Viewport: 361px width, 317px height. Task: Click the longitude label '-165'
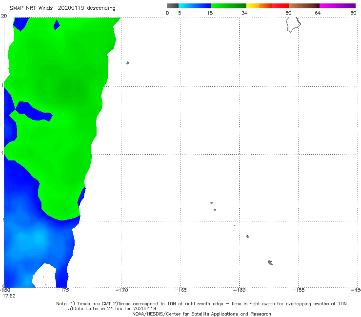coord(180,290)
